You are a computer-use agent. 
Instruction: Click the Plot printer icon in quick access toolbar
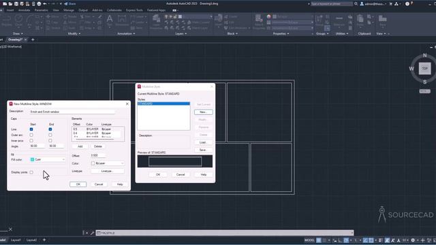point(39,4)
